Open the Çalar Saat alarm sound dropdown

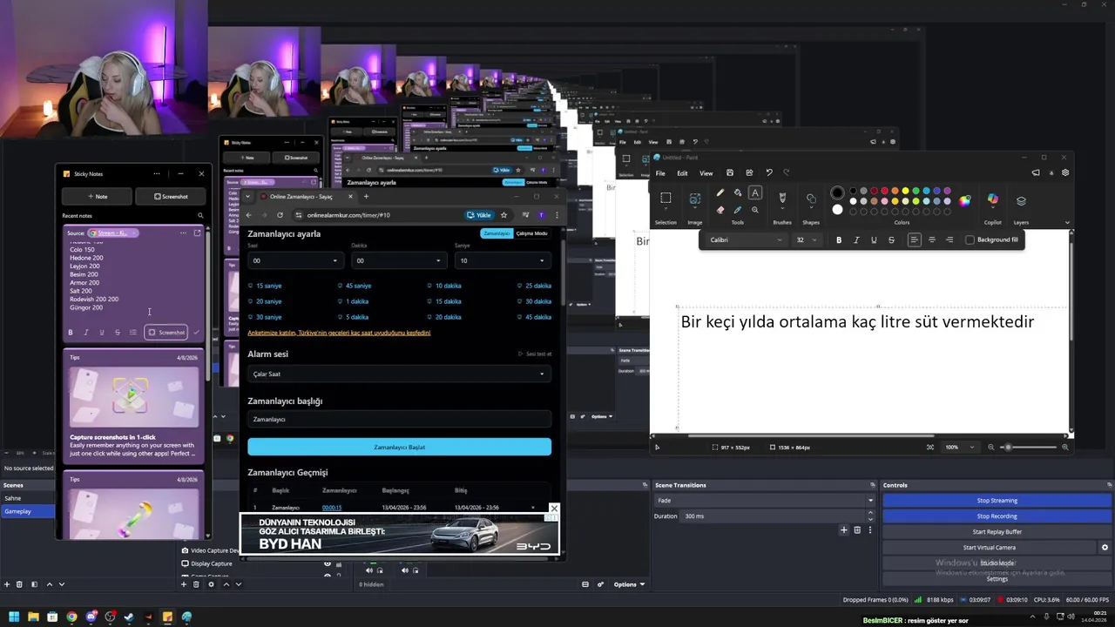(399, 374)
